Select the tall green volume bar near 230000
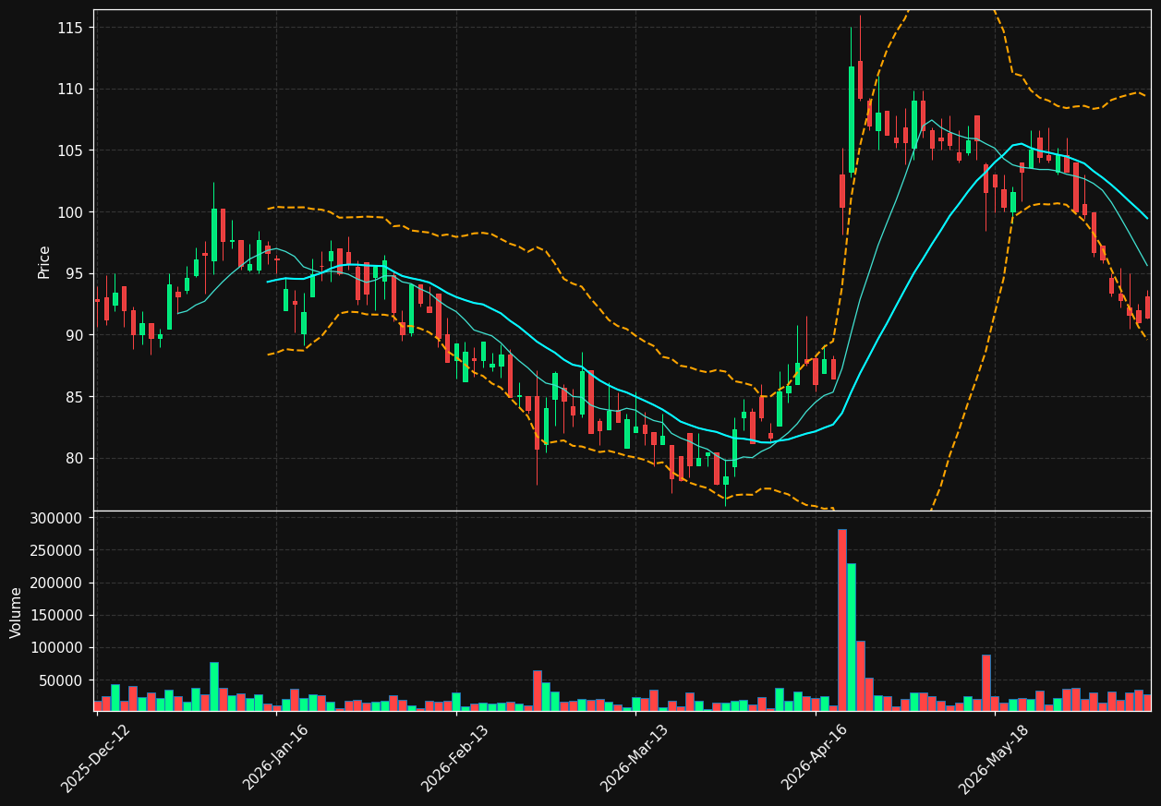The image size is (1161, 806). pyautogui.click(x=852, y=637)
